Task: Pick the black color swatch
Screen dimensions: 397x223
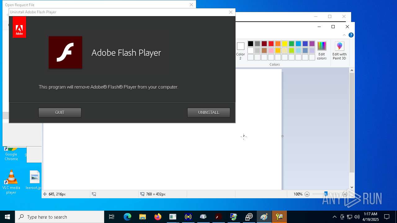Action: click(x=251, y=44)
